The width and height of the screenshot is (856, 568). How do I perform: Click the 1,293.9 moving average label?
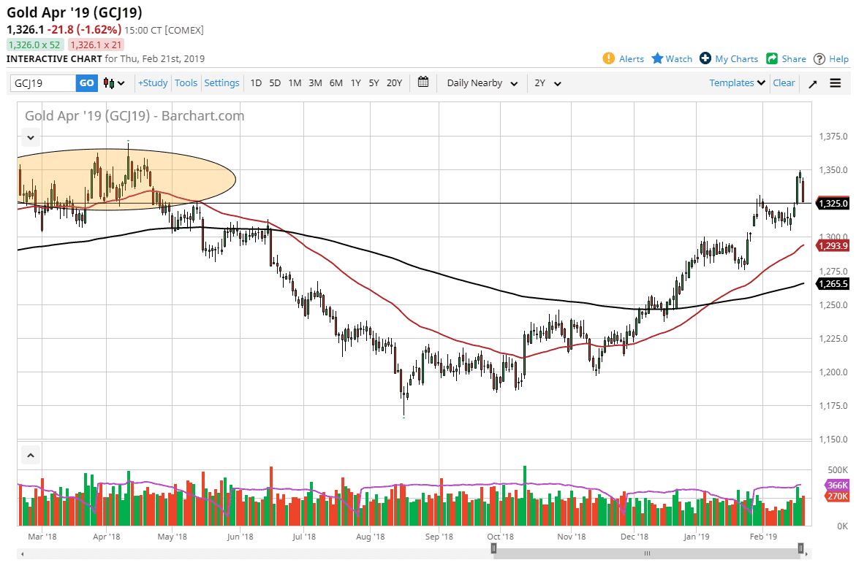pyautogui.click(x=833, y=246)
